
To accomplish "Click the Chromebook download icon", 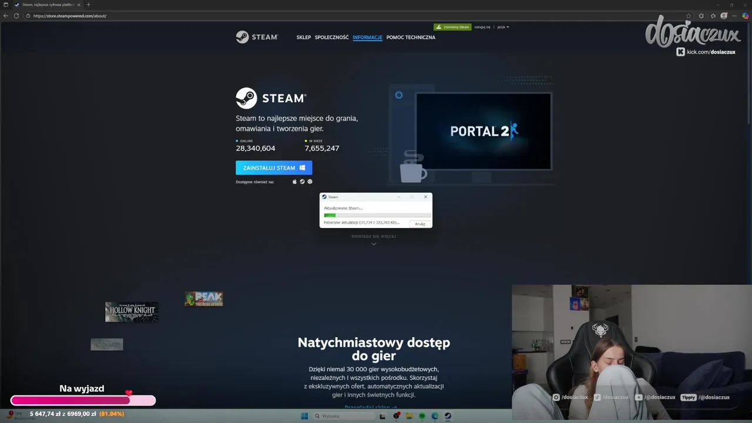I will click(310, 182).
